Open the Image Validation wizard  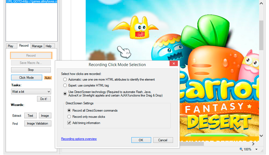38,123
